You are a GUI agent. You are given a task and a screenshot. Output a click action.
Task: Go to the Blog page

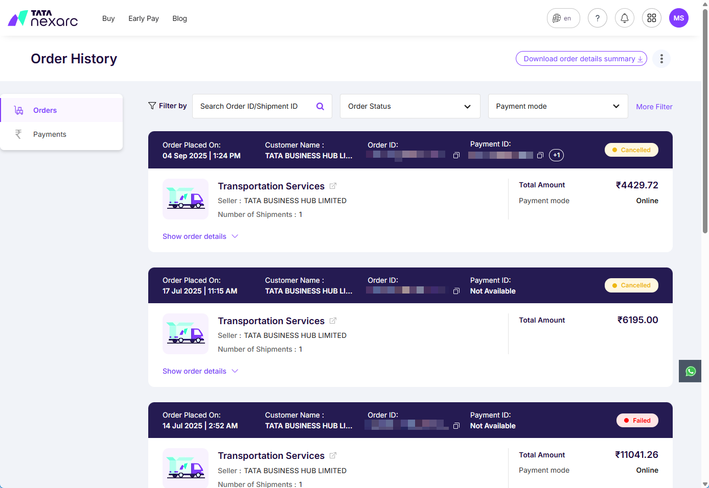[180, 18]
